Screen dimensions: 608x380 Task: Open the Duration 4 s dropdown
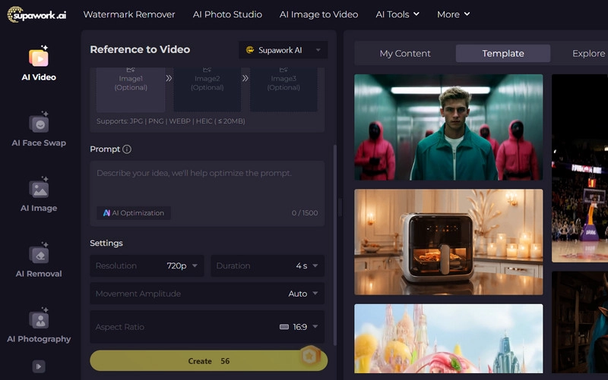tap(268, 265)
